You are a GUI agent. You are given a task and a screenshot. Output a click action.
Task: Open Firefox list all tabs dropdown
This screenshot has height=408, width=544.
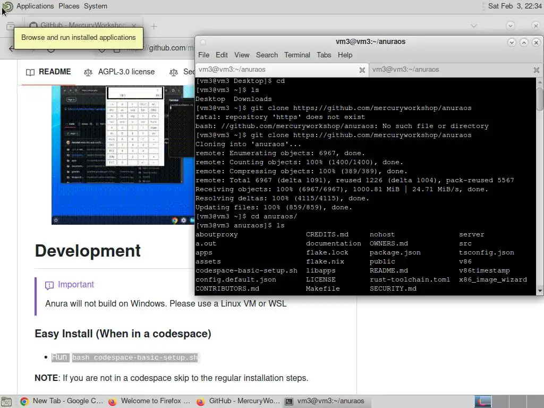(474, 25)
